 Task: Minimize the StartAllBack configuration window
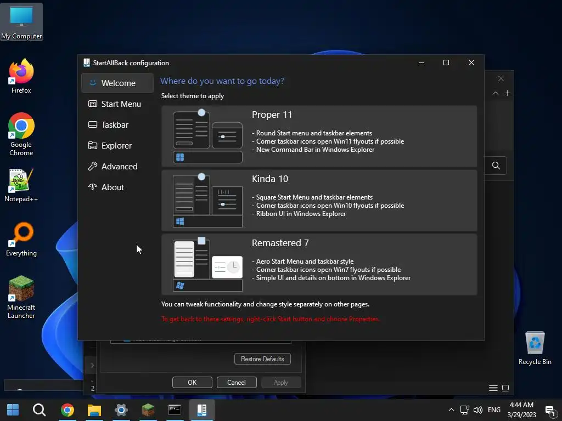(x=421, y=62)
